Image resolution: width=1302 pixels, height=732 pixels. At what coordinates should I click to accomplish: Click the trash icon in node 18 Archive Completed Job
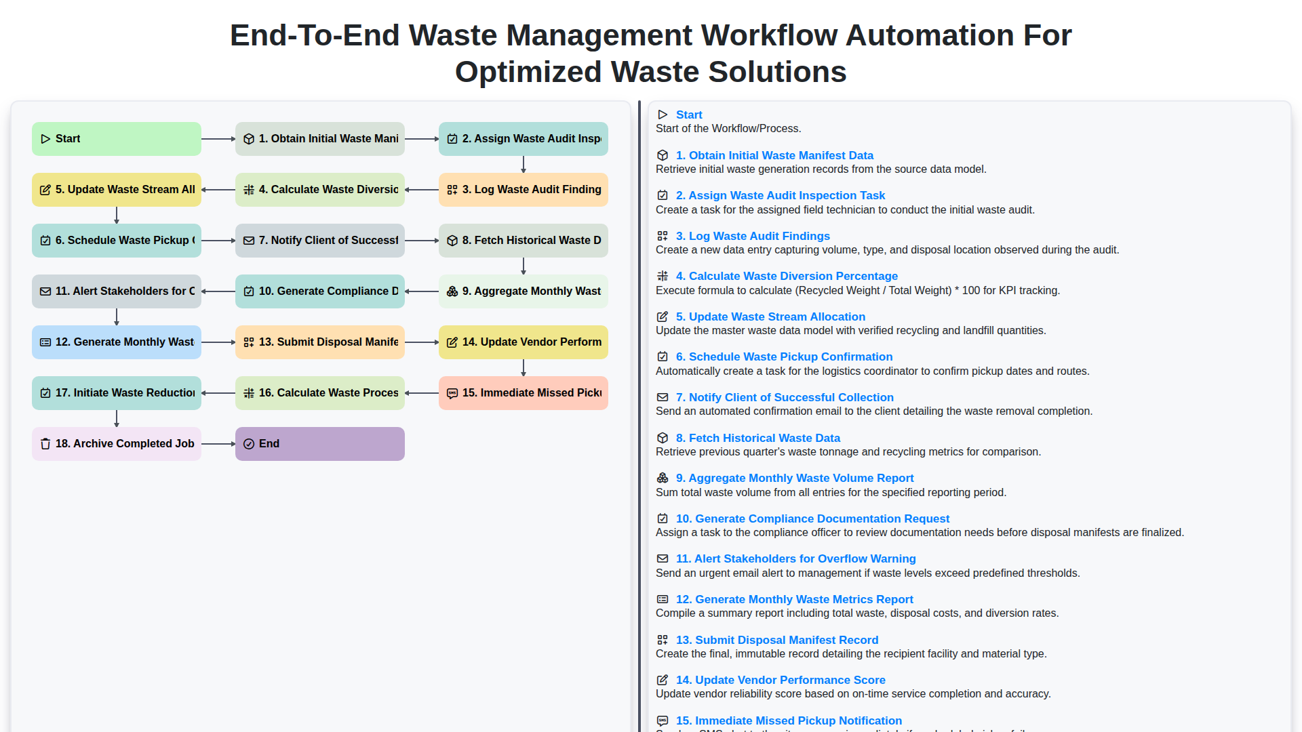(45, 444)
